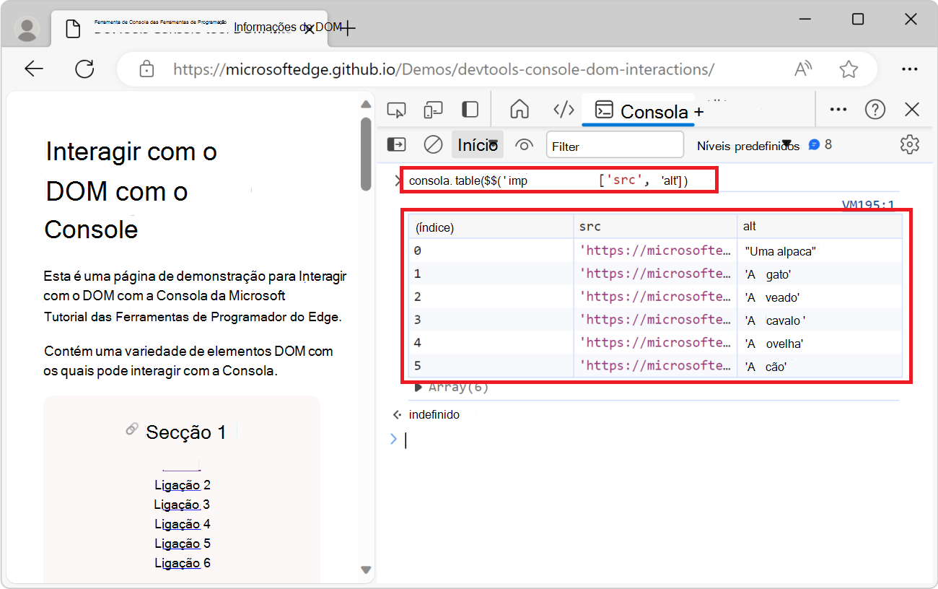Reload the current page
Viewport: 938px width, 589px height.
(x=84, y=69)
